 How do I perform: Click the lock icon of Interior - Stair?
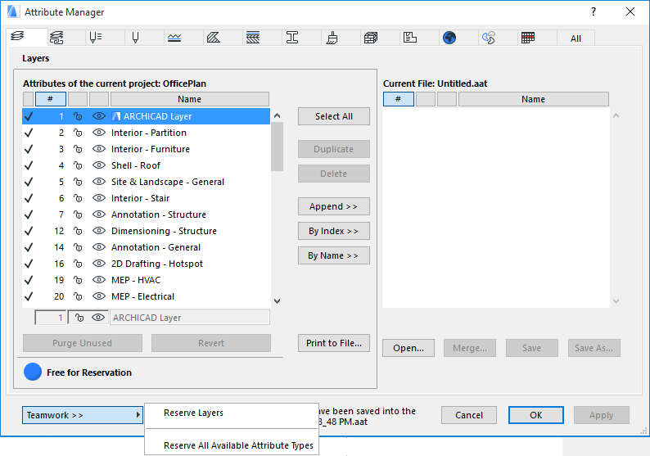tap(78, 198)
